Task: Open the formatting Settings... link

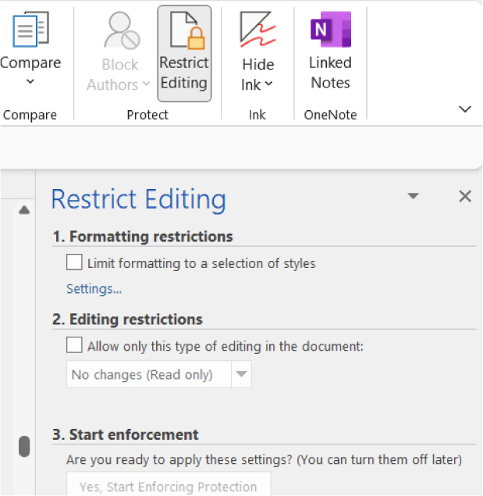Action: pyautogui.click(x=94, y=289)
